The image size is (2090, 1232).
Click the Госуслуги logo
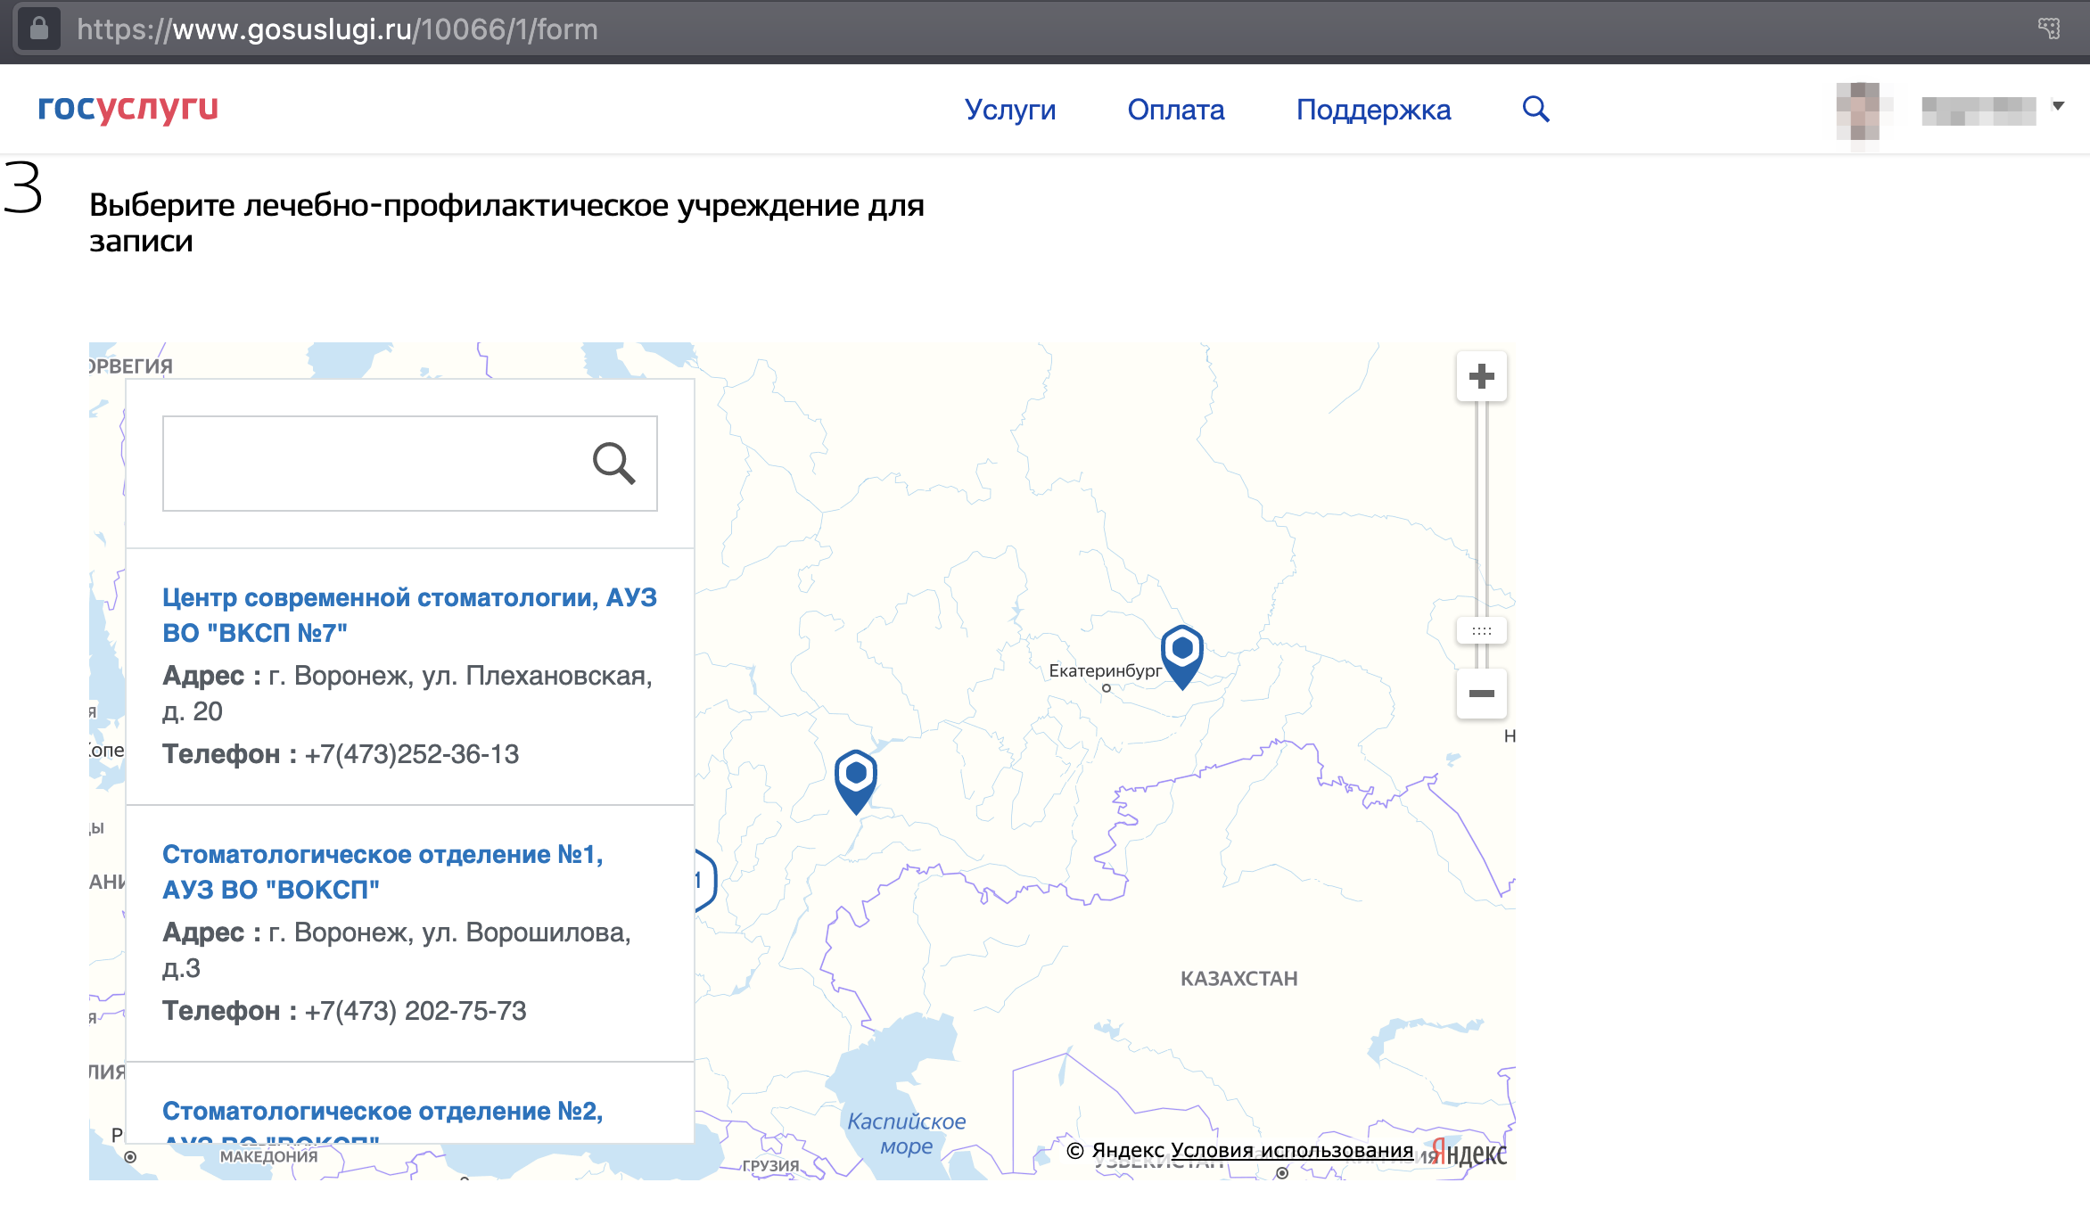click(128, 108)
